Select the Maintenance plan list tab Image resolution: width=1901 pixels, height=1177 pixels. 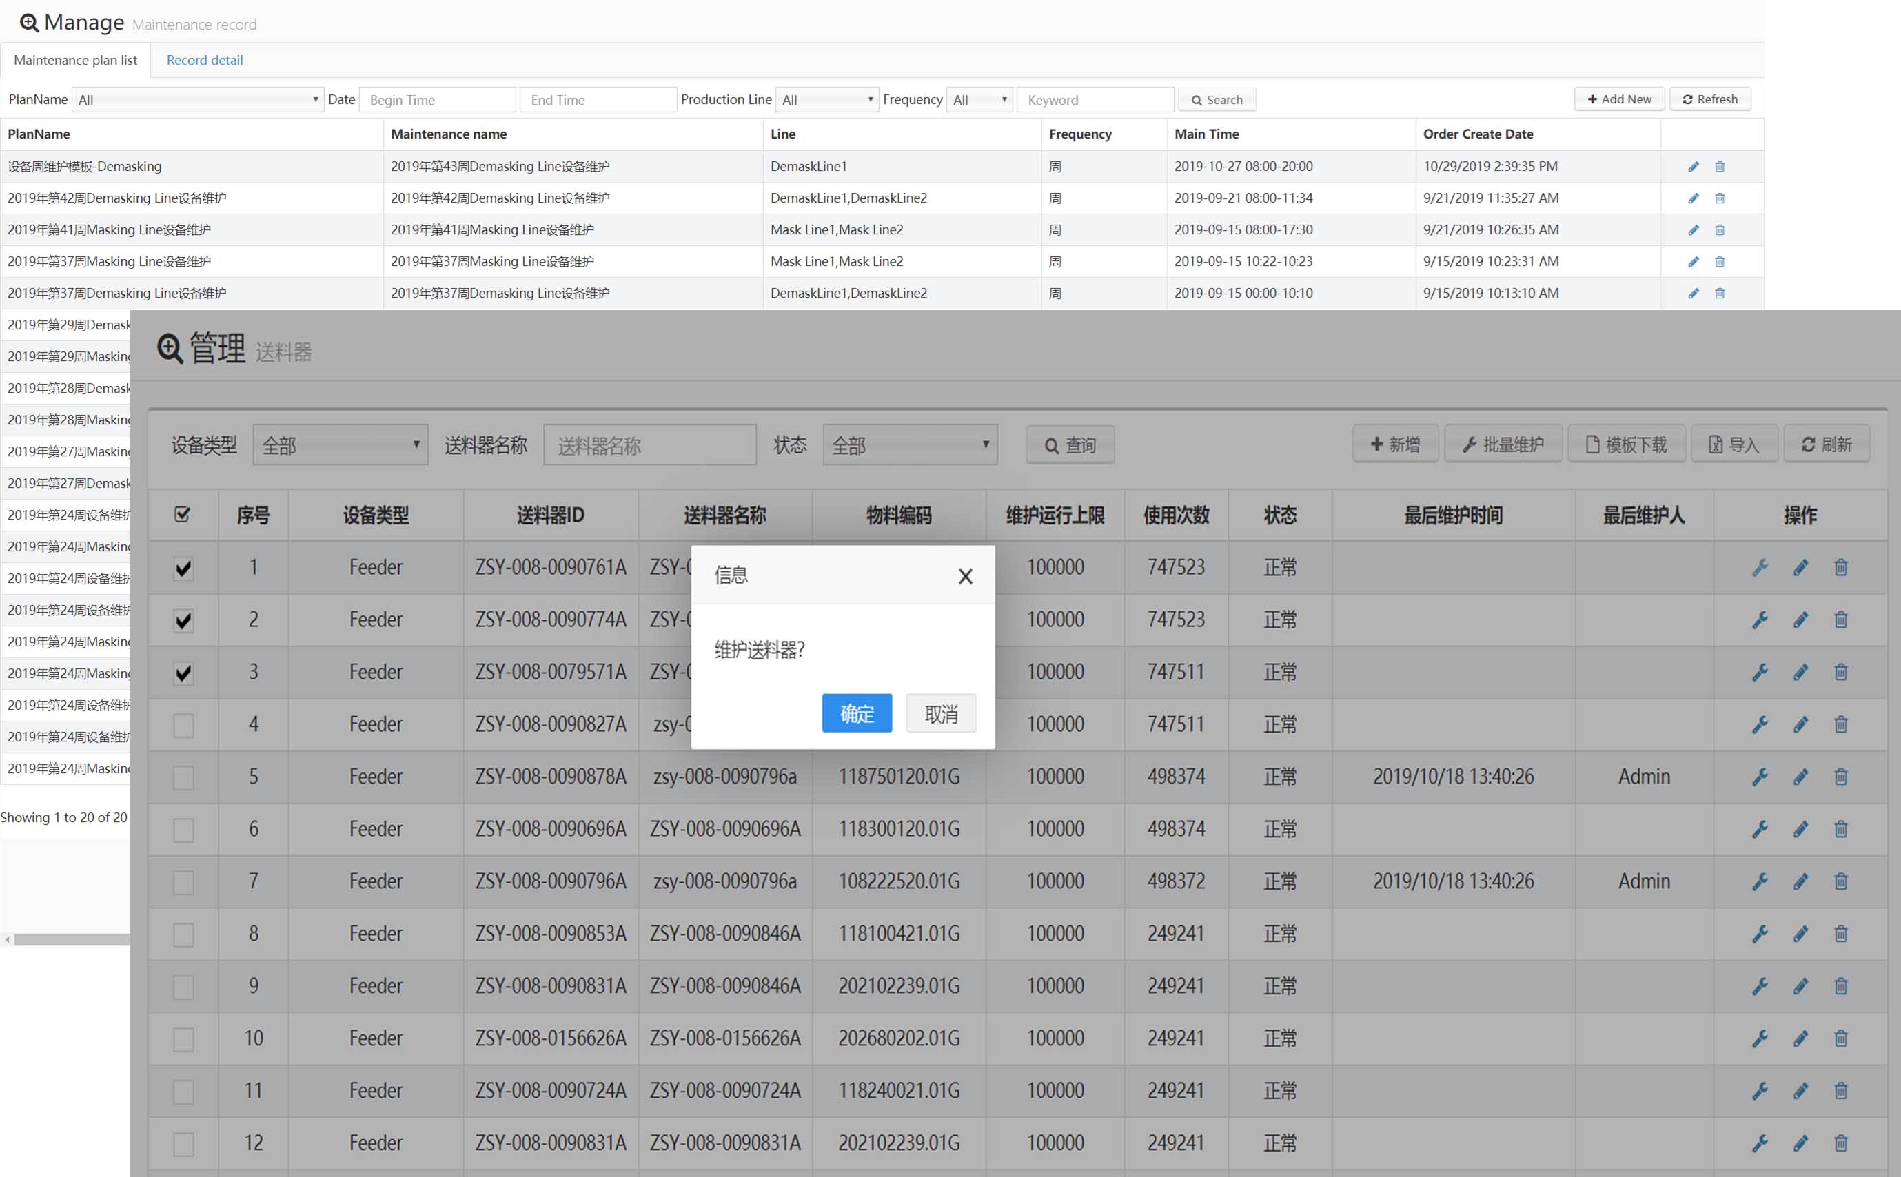click(x=76, y=60)
